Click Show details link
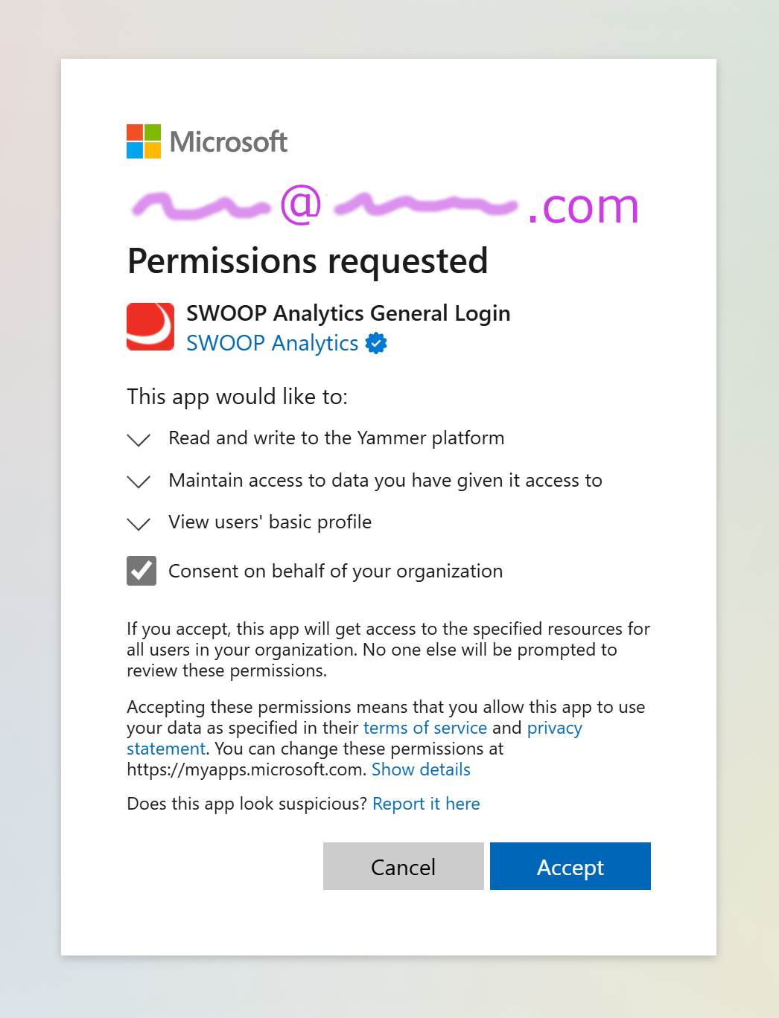Screen dimensions: 779x1018 coord(421,769)
